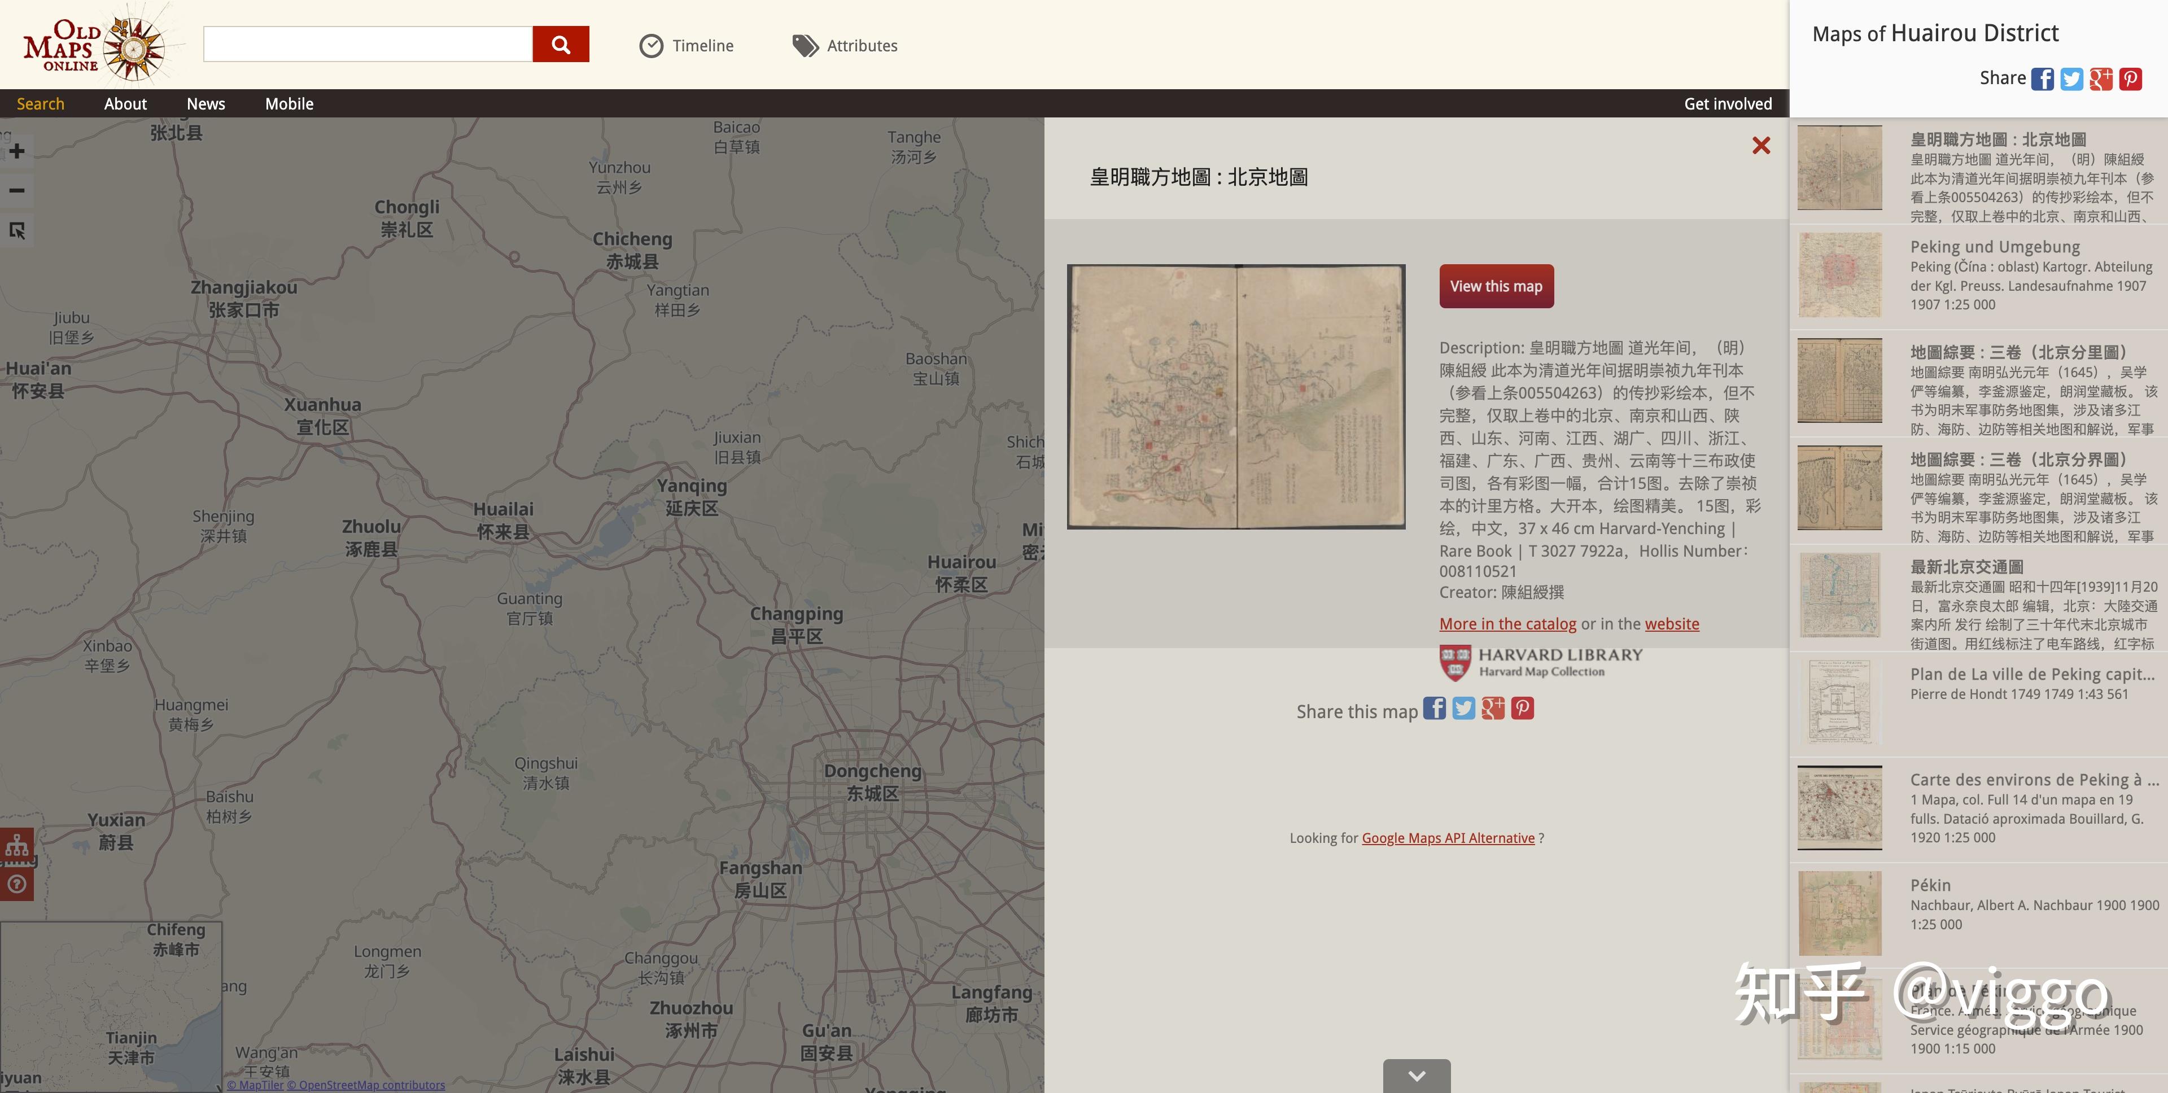Zoom out the map with minus
The height and width of the screenshot is (1093, 2168).
click(x=17, y=191)
